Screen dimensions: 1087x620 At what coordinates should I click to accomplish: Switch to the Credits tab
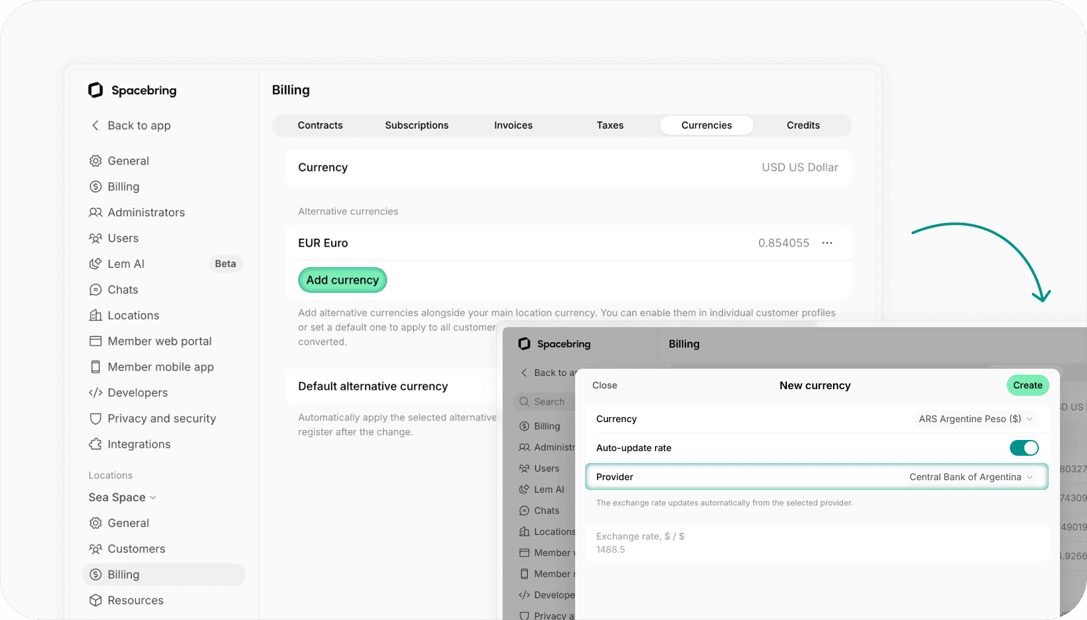[803, 125]
